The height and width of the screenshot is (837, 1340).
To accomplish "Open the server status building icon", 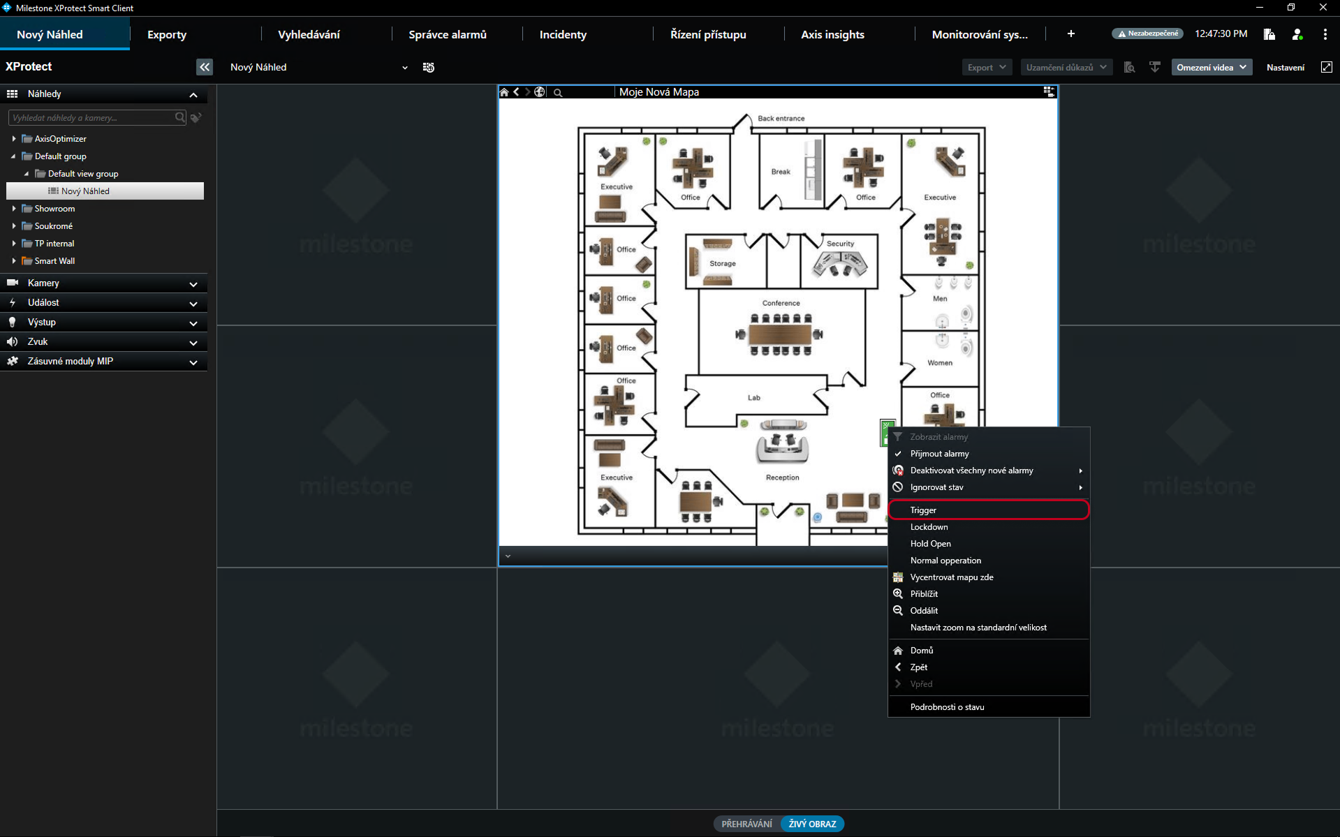I will (x=1269, y=34).
